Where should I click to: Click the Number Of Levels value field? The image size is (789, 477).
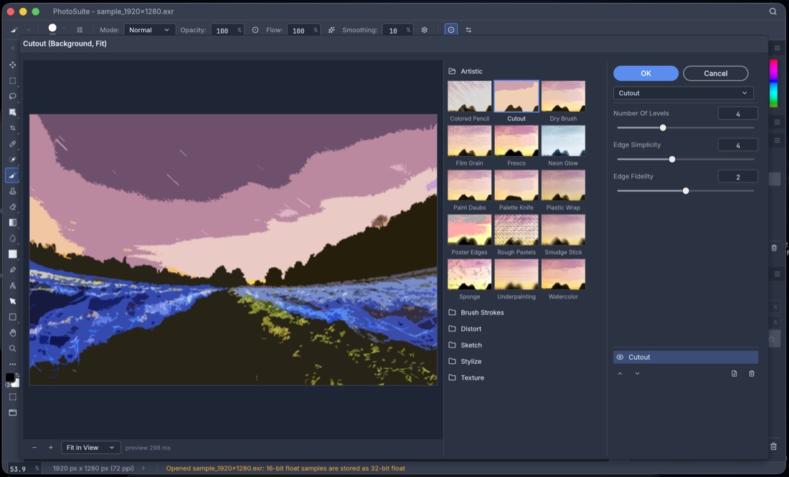pos(737,114)
